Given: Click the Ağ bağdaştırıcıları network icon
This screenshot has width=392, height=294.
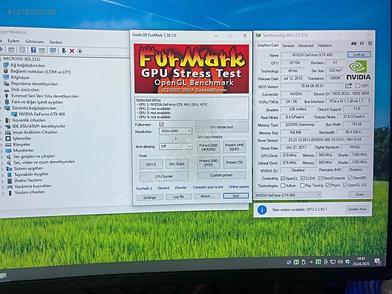Looking at the screenshot, I should (x=6, y=65).
